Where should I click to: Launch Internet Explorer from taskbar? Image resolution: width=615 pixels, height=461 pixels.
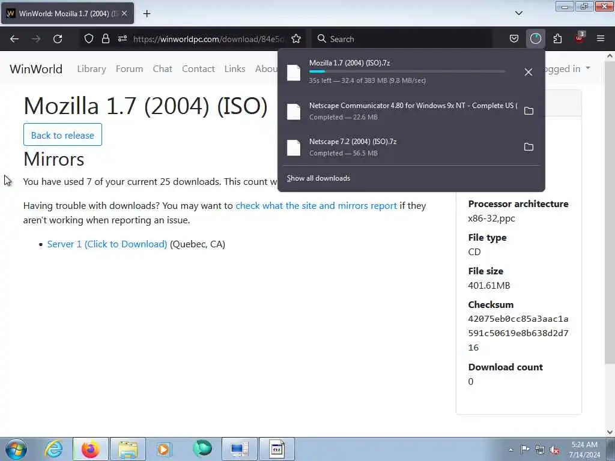[x=53, y=449]
